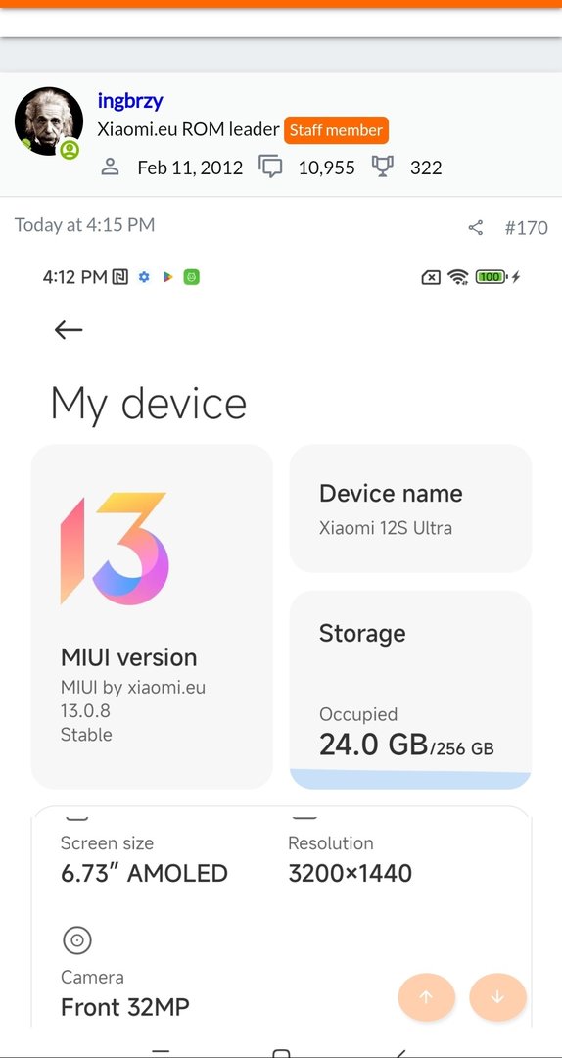The width and height of the screenshot is (562, 1058).
Task: Tap the orange up arrow button
Action: (426, 997)
